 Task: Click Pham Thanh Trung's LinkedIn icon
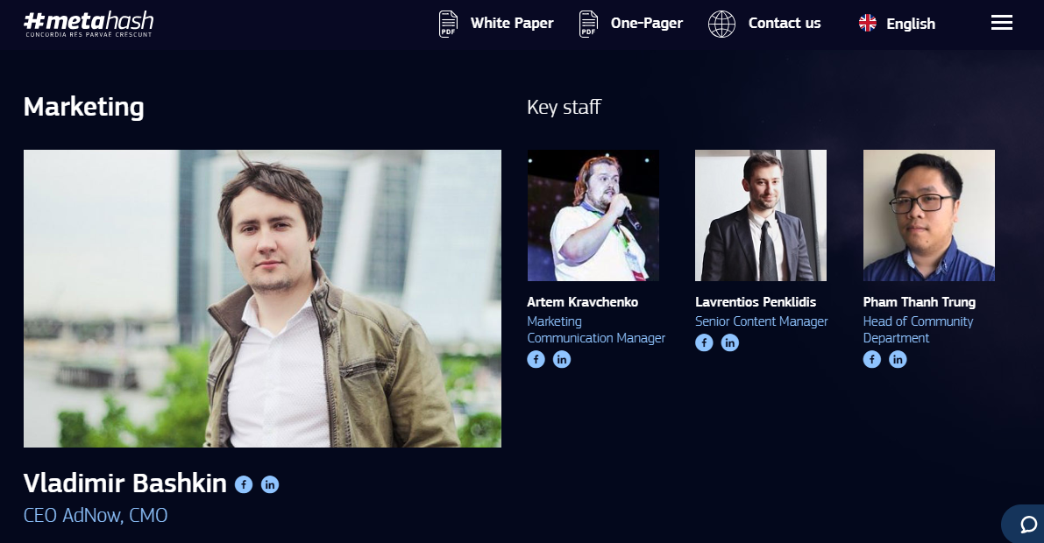tap(898, 359)
